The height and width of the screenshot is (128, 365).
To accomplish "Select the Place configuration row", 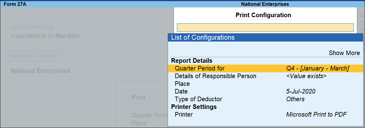I will coord(182,84).
